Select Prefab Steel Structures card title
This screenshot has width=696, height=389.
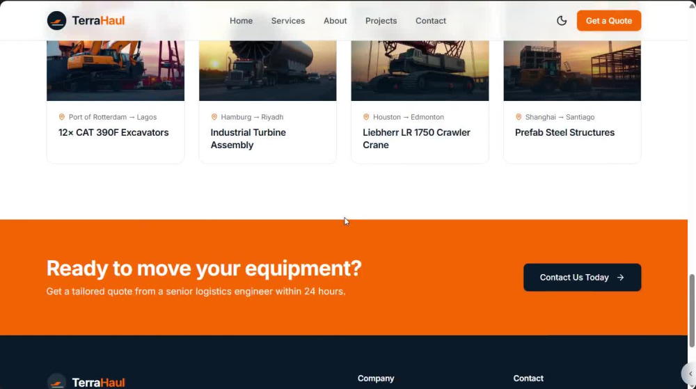(564, 133)
